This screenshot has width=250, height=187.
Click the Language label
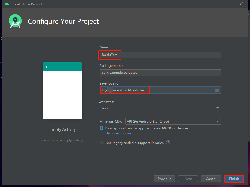click(x=107, y=101)
